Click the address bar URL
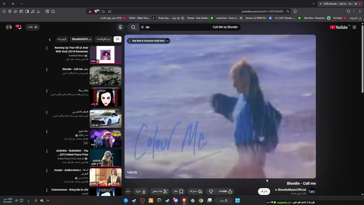Image resolution: width=364 pixels, height=205 pixels. (262, 11)
